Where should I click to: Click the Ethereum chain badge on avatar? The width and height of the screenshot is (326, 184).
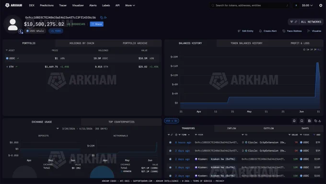20,32
